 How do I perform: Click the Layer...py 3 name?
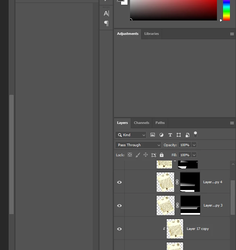[213, 205]
